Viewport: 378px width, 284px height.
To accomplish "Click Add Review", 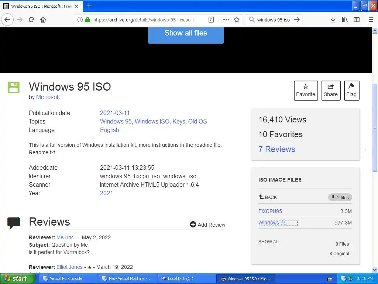I will tap(207, 225).
